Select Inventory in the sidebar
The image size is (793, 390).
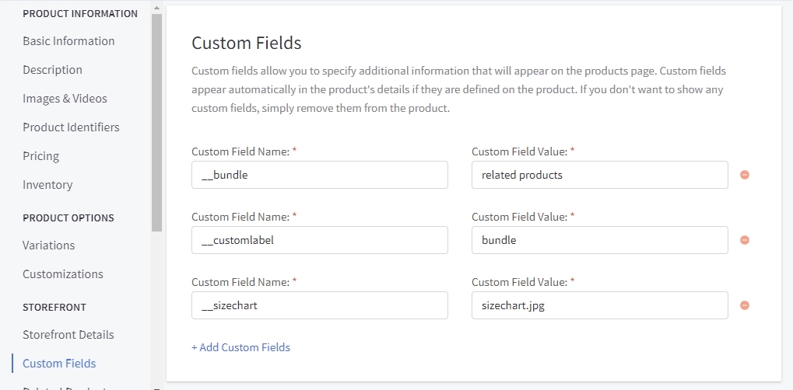pos(47,185)
